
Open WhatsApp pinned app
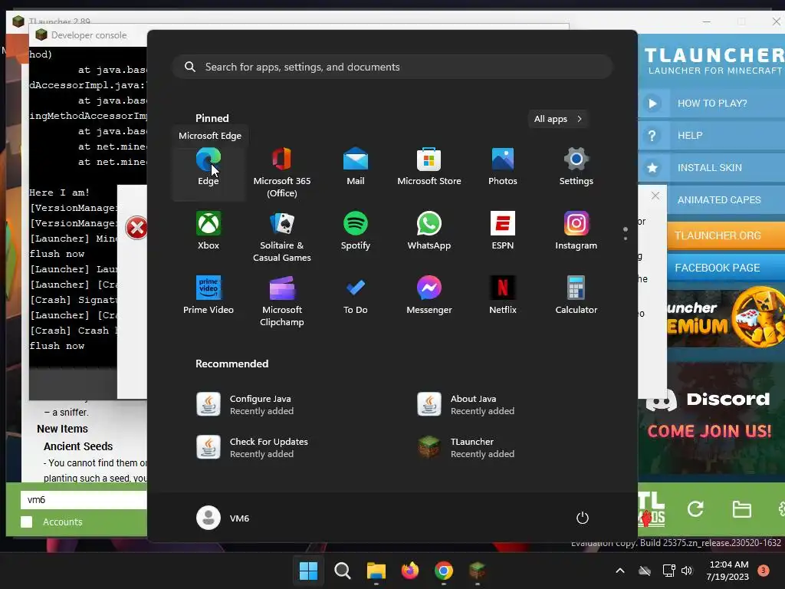coord(429,230)
